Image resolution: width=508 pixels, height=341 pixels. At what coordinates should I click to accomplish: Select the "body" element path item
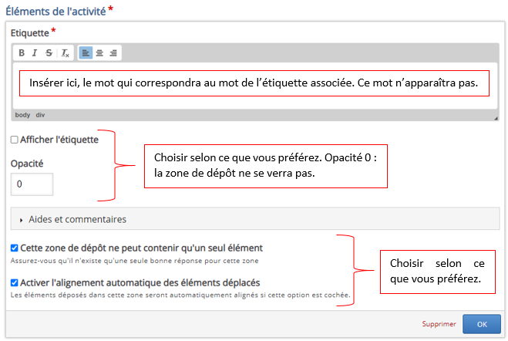pos(22,115)
